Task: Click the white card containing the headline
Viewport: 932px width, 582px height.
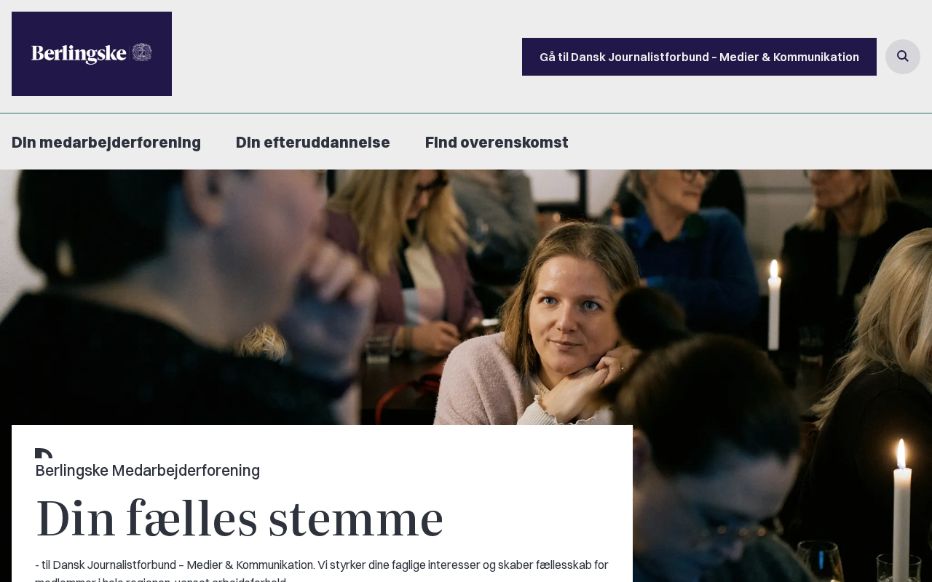Action: pyautogui.click(x=322, y=503)
